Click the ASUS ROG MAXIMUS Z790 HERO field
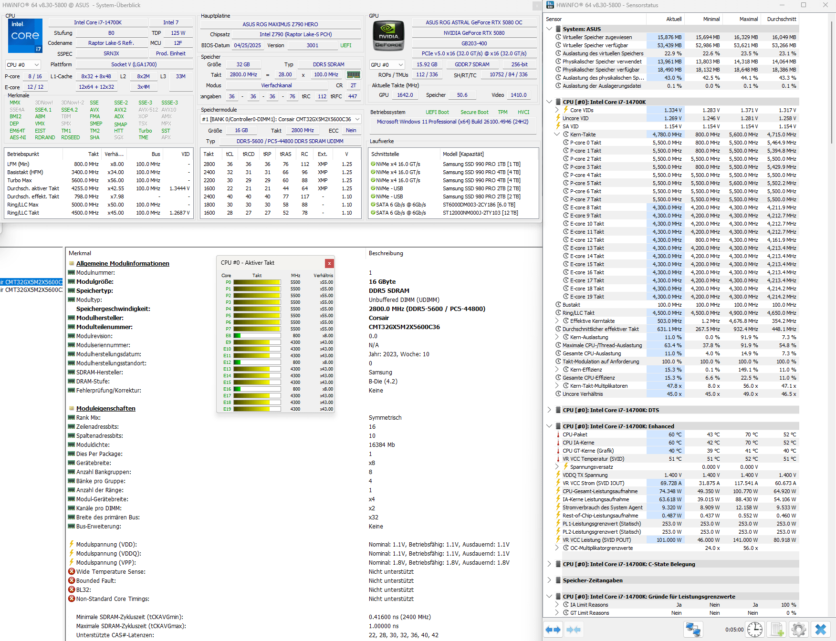 pos(280,24)
